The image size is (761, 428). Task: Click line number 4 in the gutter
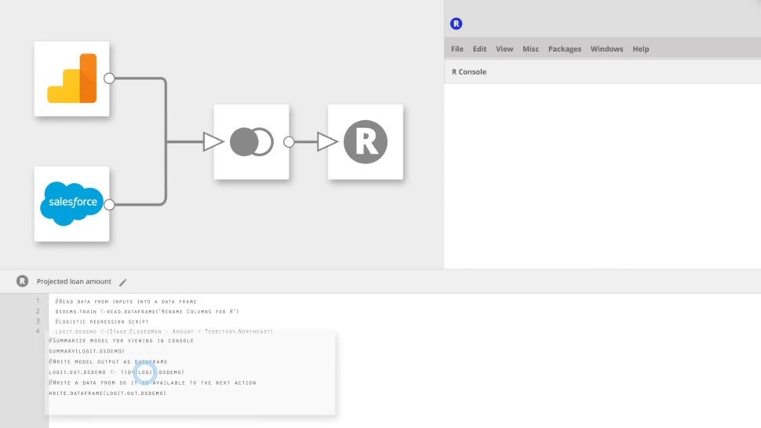pos(38,331)
